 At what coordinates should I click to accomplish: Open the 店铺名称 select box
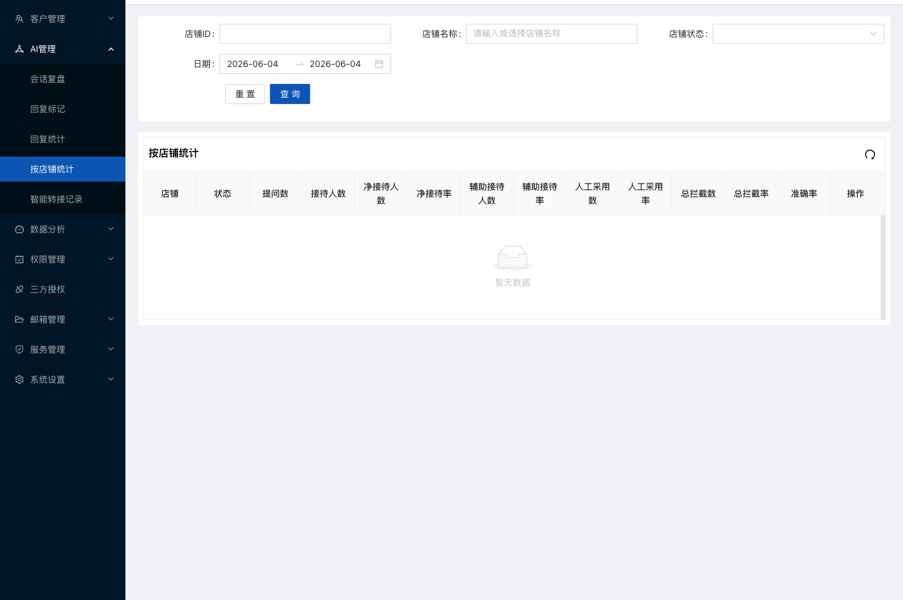pos(552,34)
